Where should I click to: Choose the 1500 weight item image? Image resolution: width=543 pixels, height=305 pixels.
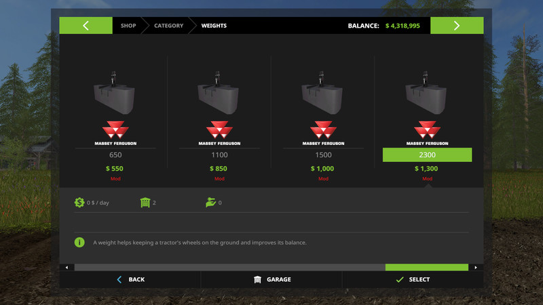pos(322,94)
